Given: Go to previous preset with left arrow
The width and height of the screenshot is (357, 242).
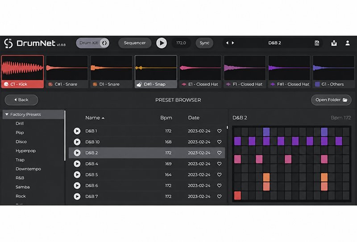Looking at the screenshot, I should 227,43.
